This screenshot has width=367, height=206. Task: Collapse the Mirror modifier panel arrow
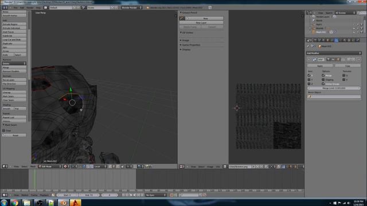coord(309,60)
